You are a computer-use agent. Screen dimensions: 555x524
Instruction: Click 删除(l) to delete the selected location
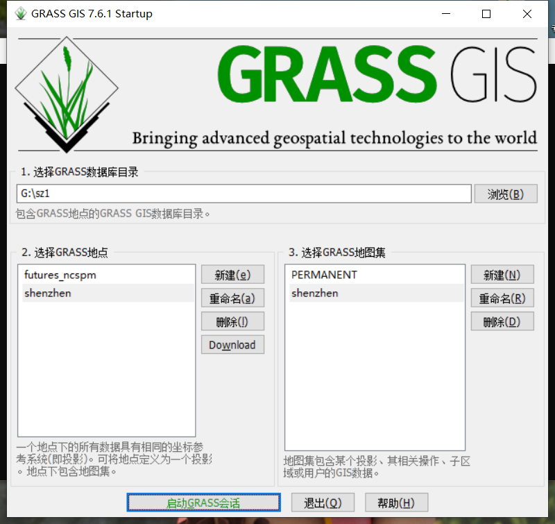coord(232,321)
